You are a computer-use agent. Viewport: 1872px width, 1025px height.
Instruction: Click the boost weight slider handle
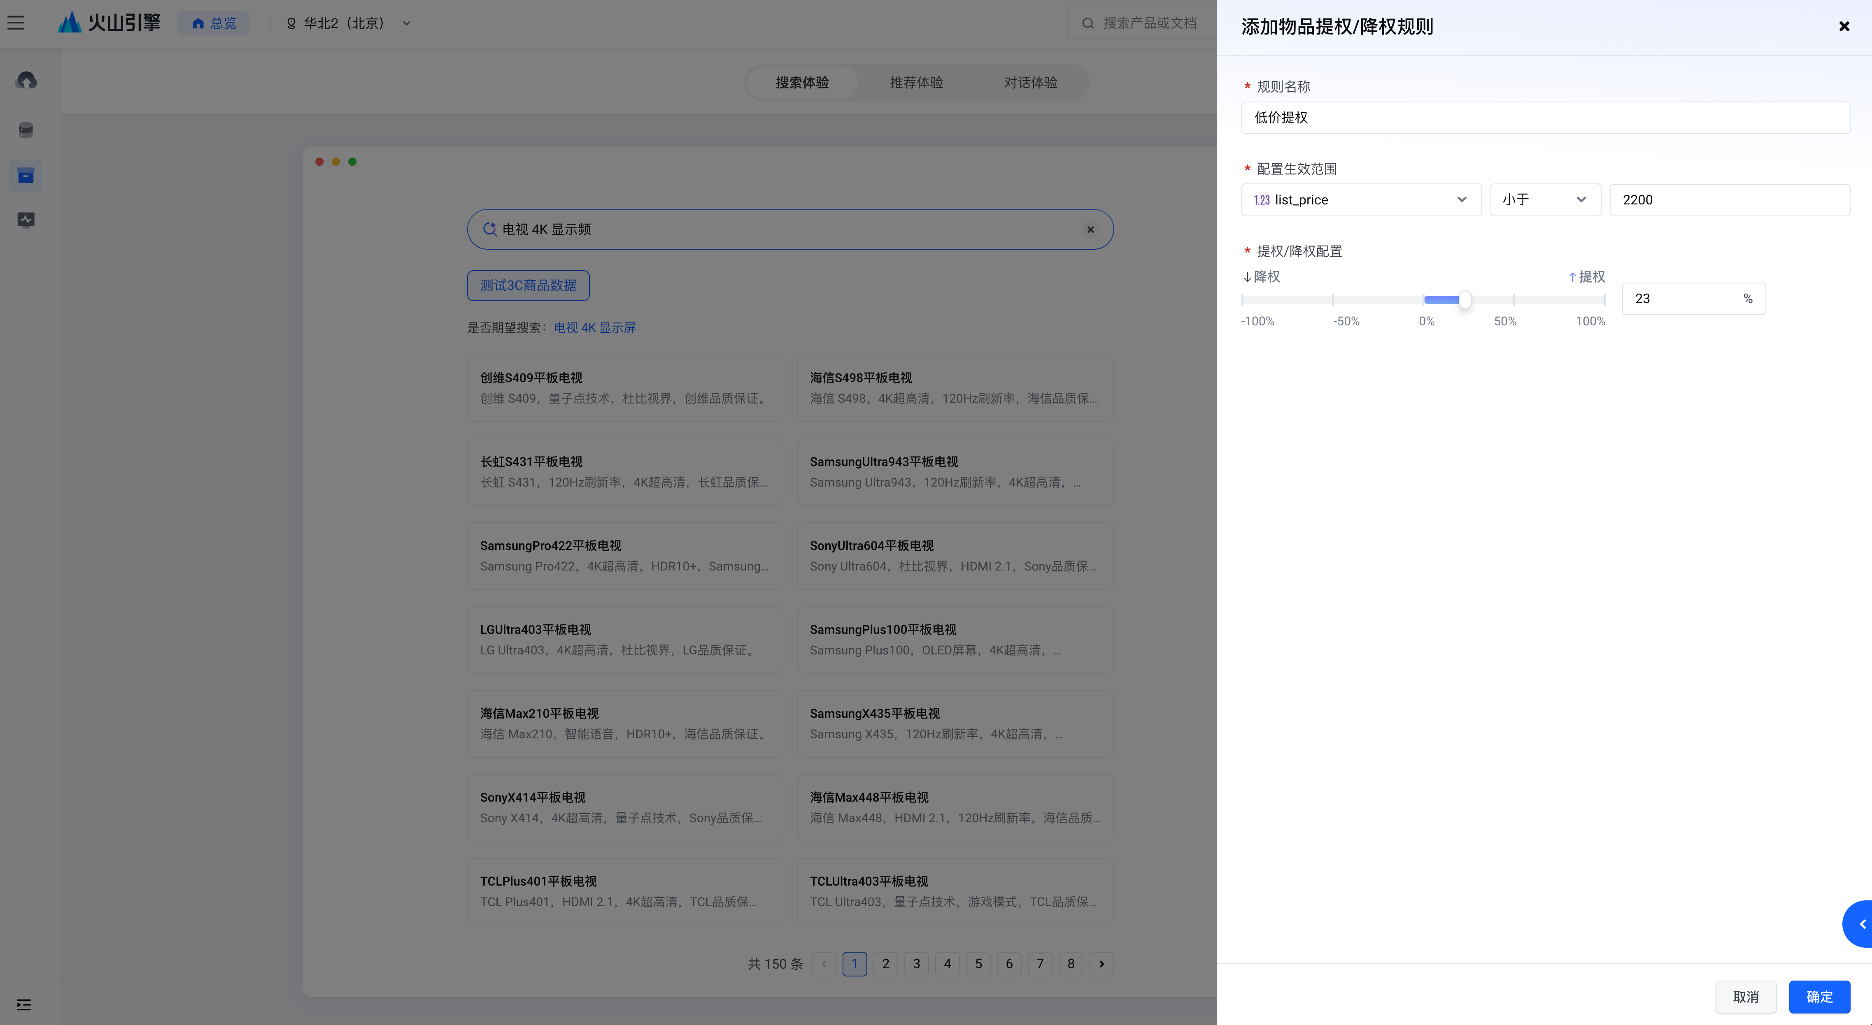(1465, 299)
